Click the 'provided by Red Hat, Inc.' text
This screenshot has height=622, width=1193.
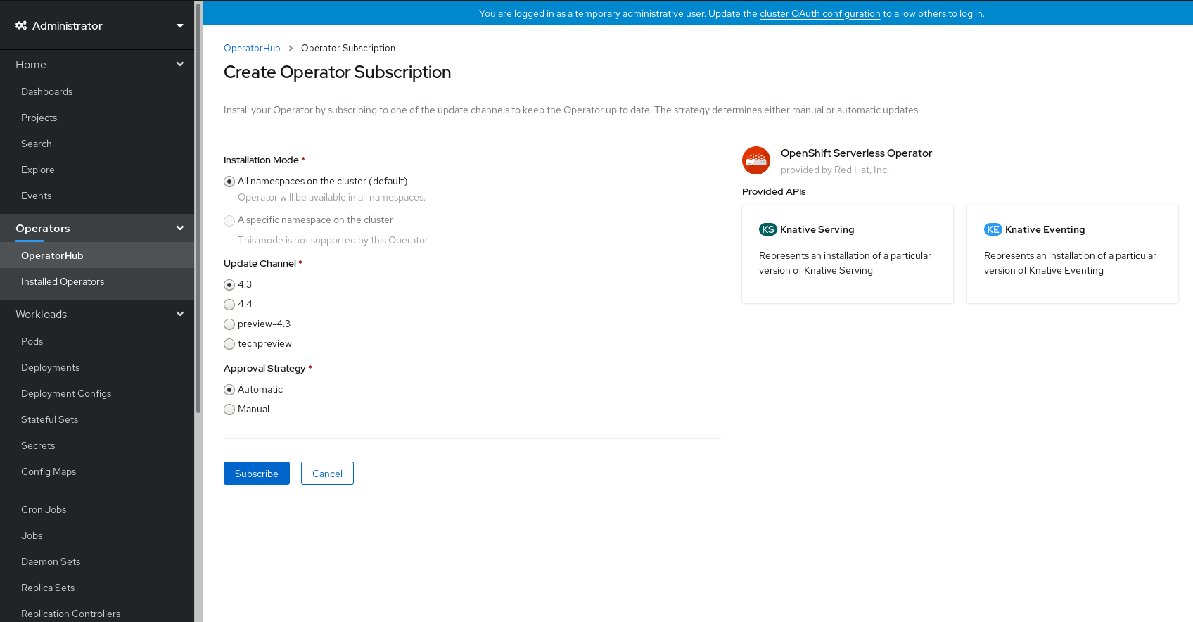coord(835,170)
